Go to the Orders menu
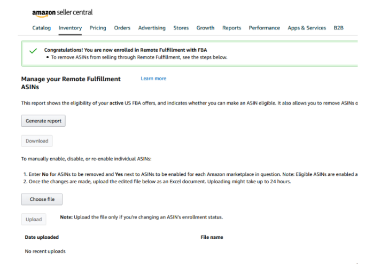Screen dimensions: 373x264 122,28
